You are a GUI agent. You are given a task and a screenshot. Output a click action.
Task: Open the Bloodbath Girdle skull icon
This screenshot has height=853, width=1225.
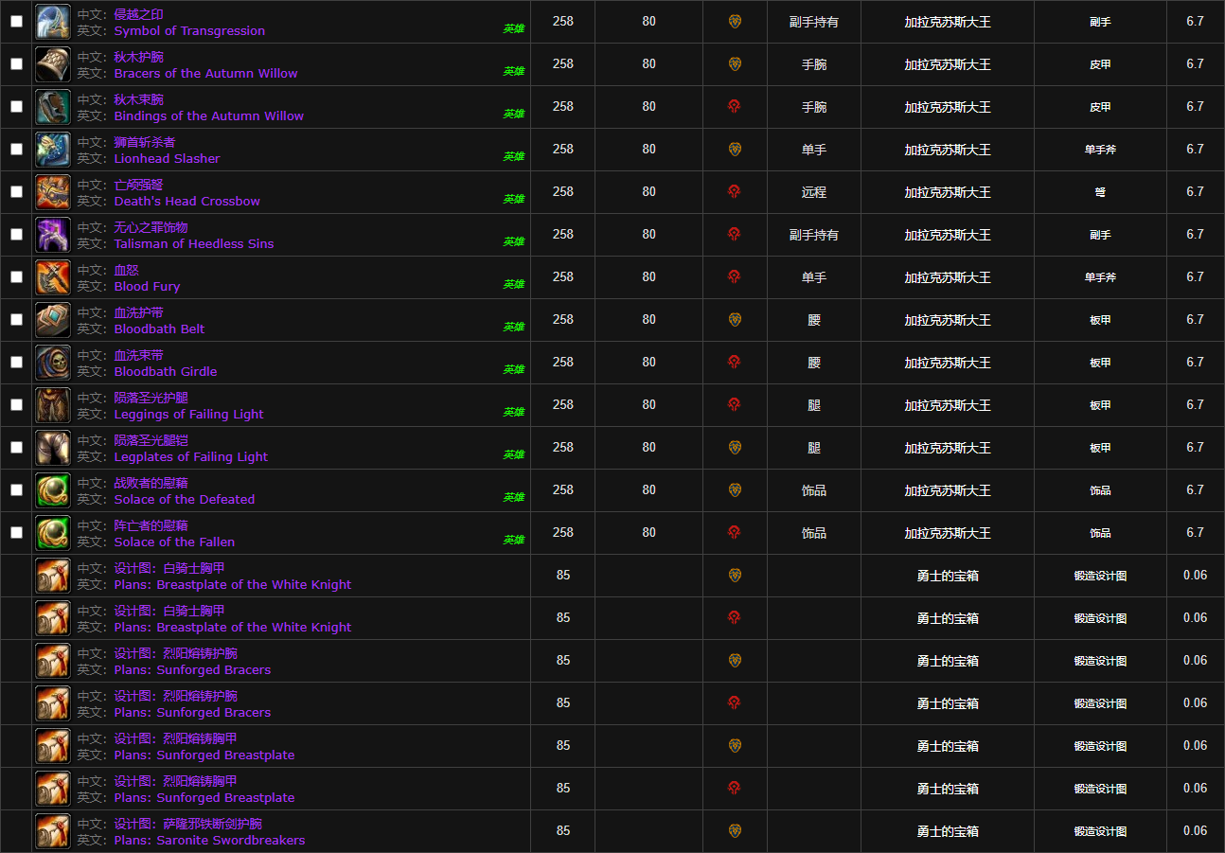53,363
